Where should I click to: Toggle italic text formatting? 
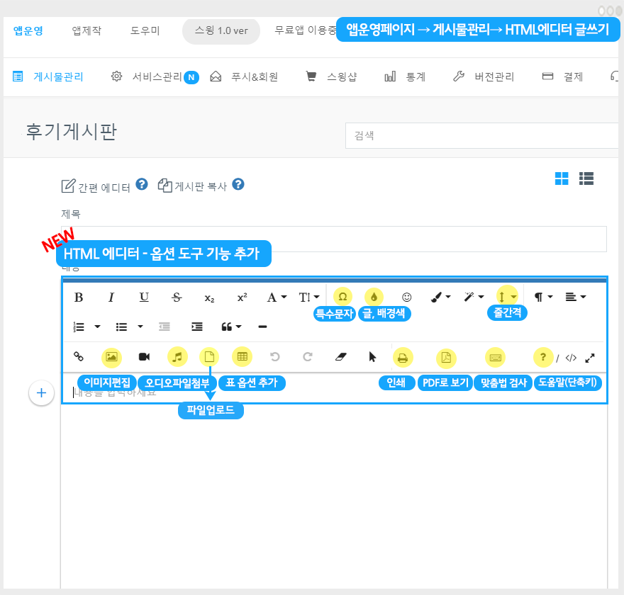click(111, 297)
